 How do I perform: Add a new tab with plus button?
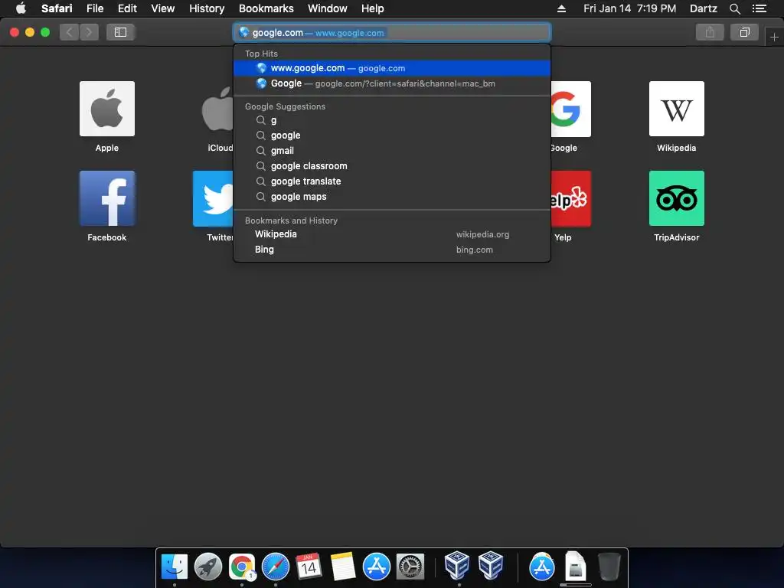(774, 37)
